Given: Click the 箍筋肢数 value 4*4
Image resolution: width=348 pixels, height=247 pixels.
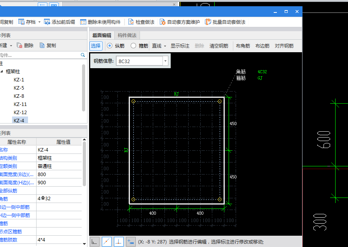Looking at the screenshot, I should click(x=59, y=240).
